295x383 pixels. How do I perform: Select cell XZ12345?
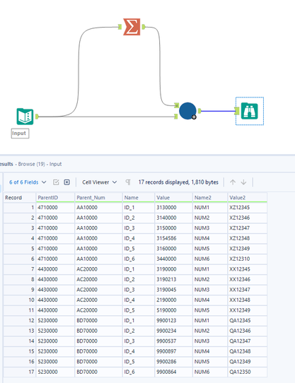coord(248,208)
